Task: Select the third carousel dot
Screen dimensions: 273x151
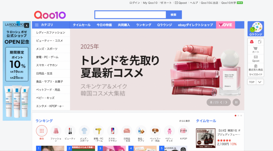Action: pyautogui.click(x=241, y=116)
